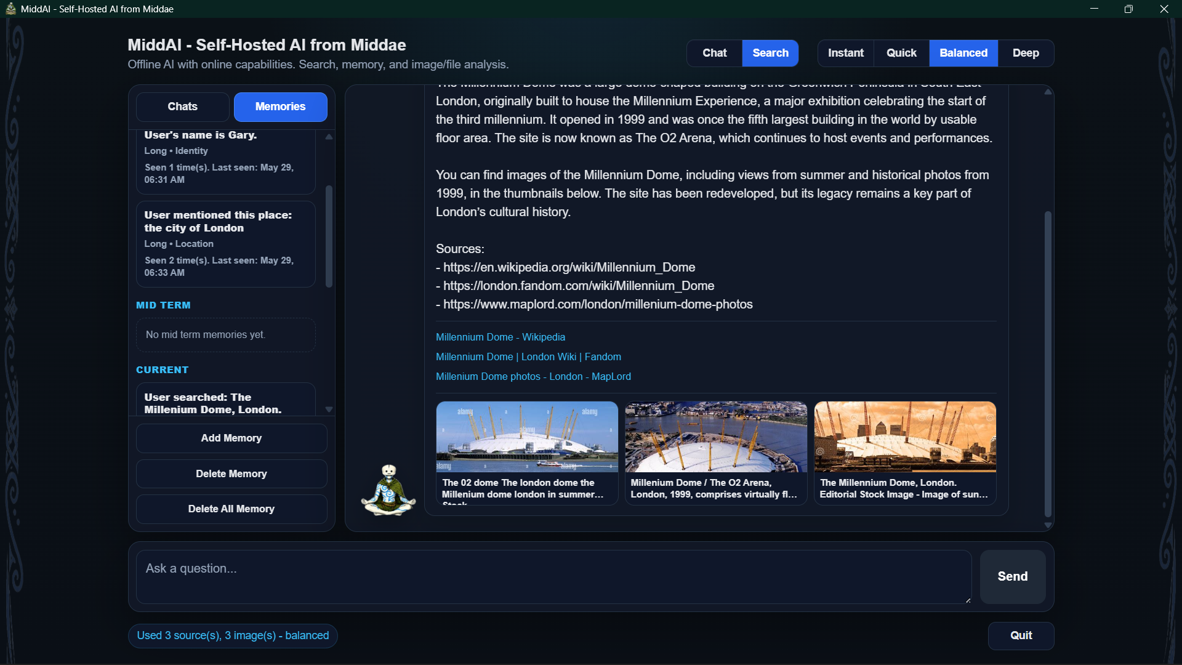Switch to Search mode
1182x665 pixels.
click(770, 53)
